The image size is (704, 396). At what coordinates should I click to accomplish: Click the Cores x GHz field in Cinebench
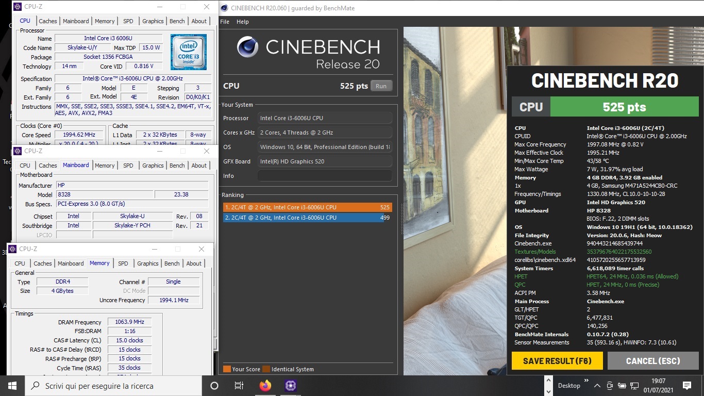point(325,133)
